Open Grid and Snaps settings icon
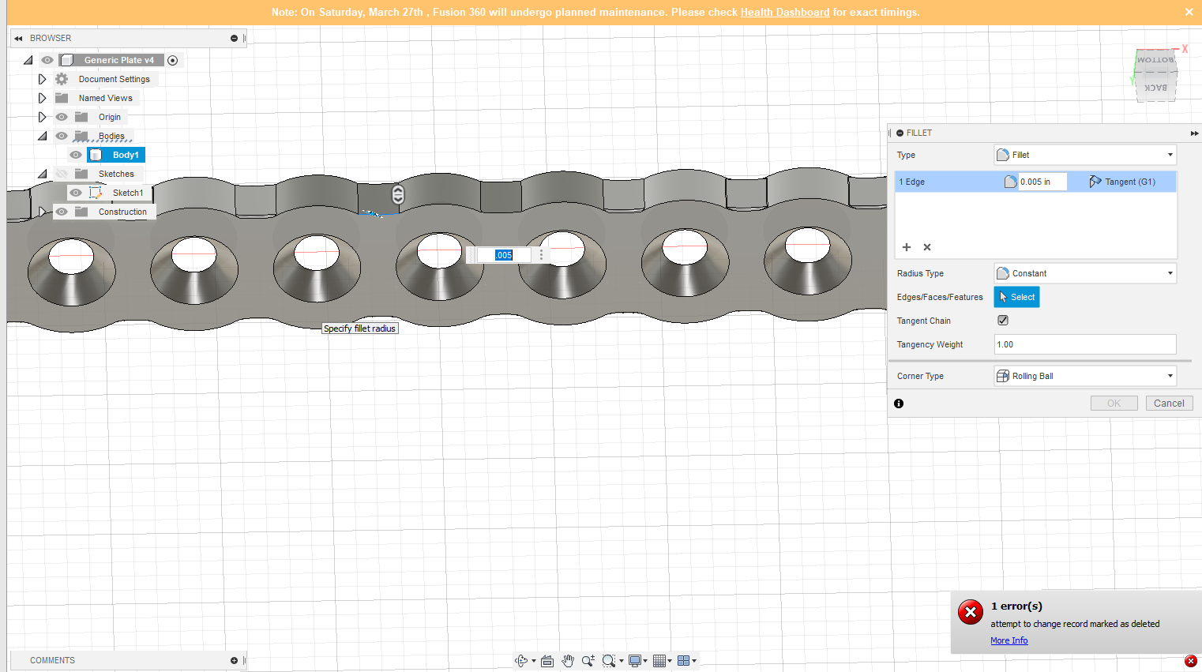 (659, 661)
